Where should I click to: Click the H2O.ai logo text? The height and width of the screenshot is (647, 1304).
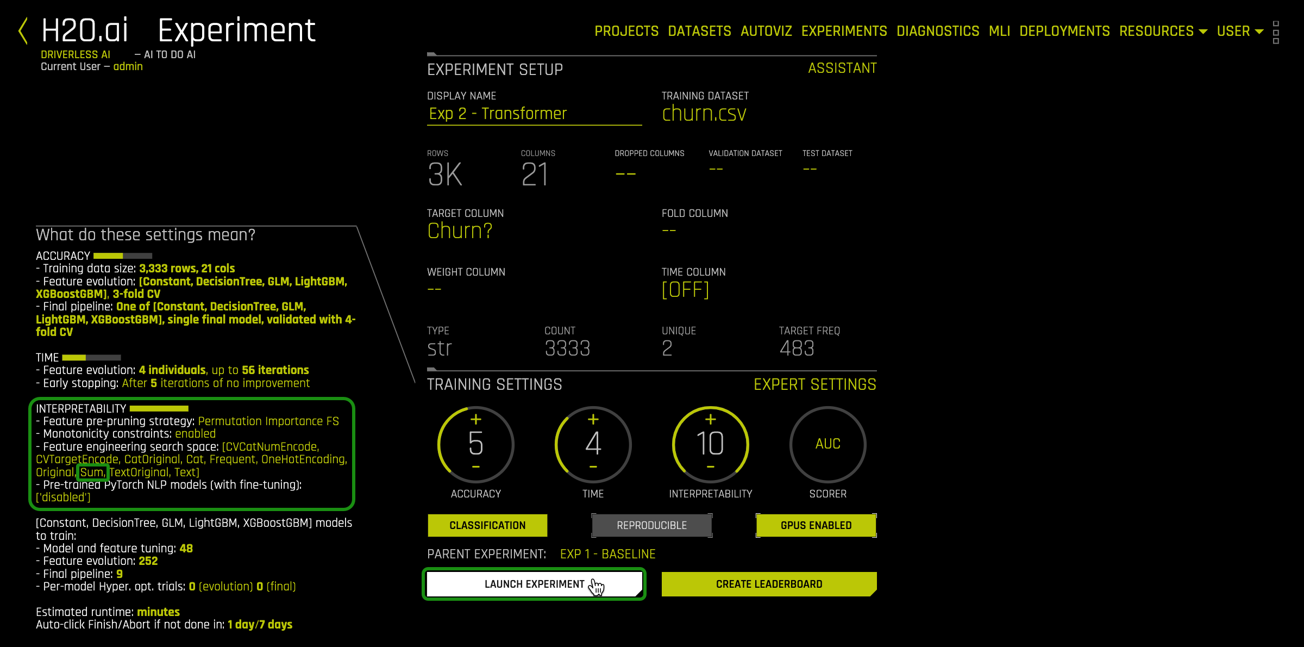pos(85,30)
